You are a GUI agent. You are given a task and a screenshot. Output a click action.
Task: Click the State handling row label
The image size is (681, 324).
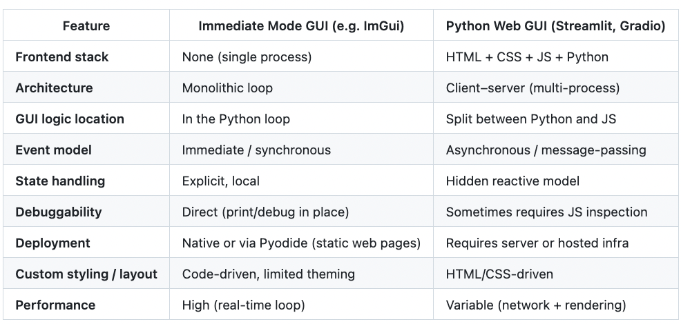tap(60, 181)
